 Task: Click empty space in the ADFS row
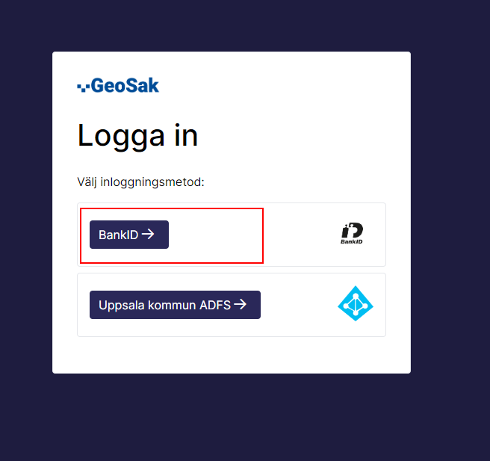pyautogui.click(x=299, y=305)
